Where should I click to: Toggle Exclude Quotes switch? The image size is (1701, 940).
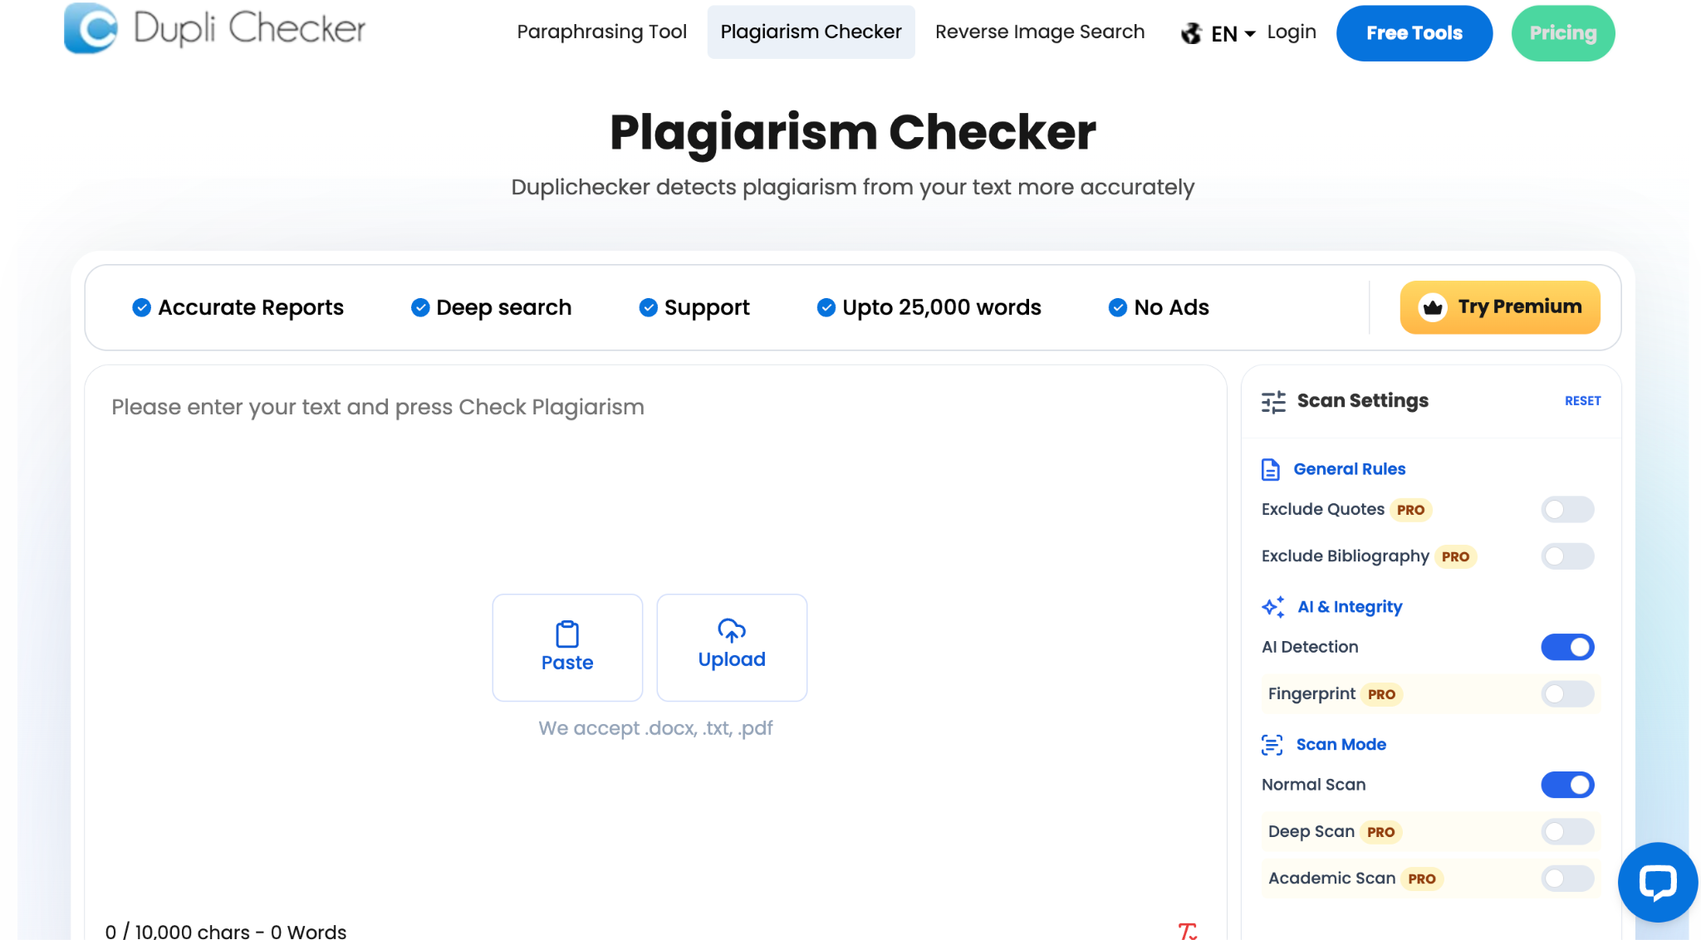pos(1567,509)
